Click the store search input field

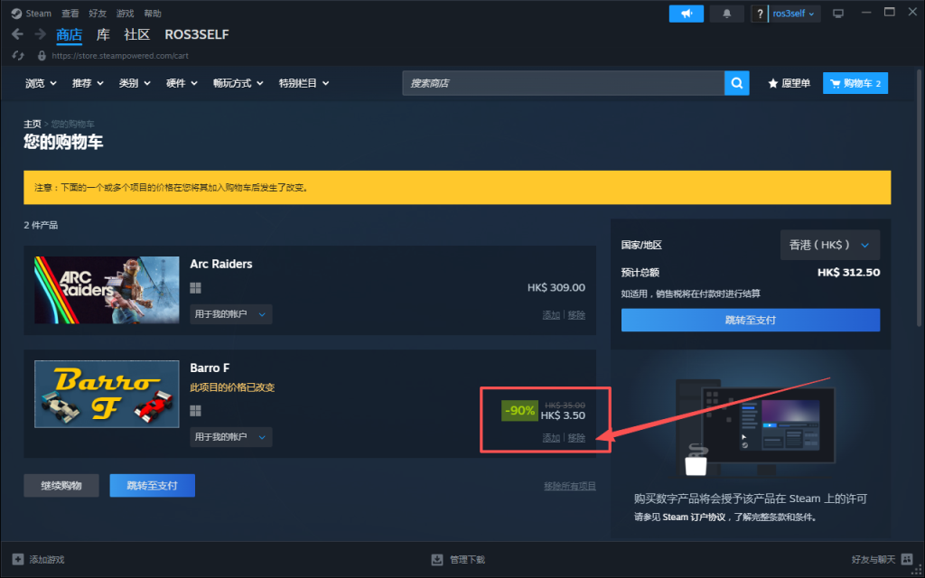point(562,83)
